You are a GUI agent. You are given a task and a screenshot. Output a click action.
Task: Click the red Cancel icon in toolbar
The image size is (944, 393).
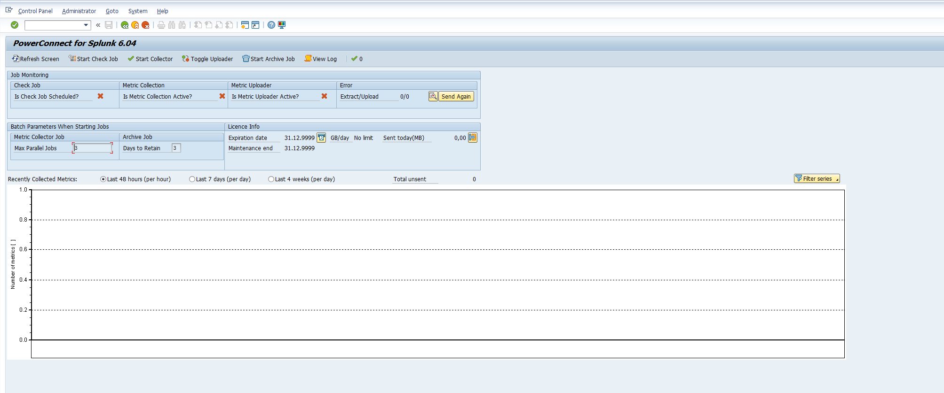tap(145, 25)
